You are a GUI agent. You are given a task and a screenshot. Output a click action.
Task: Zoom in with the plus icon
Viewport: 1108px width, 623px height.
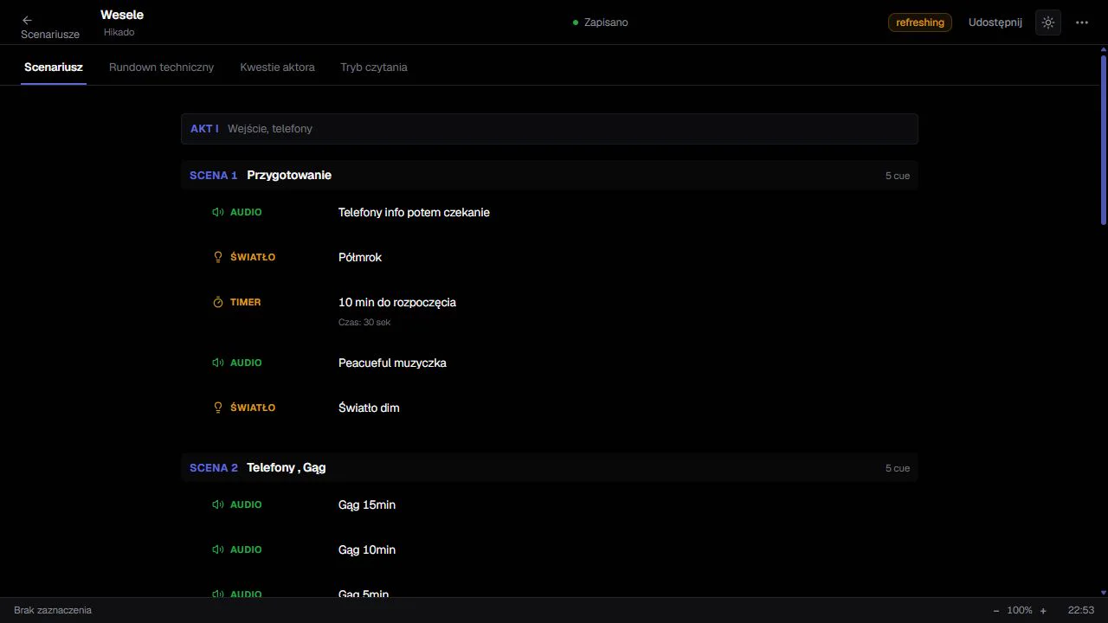1043,610
